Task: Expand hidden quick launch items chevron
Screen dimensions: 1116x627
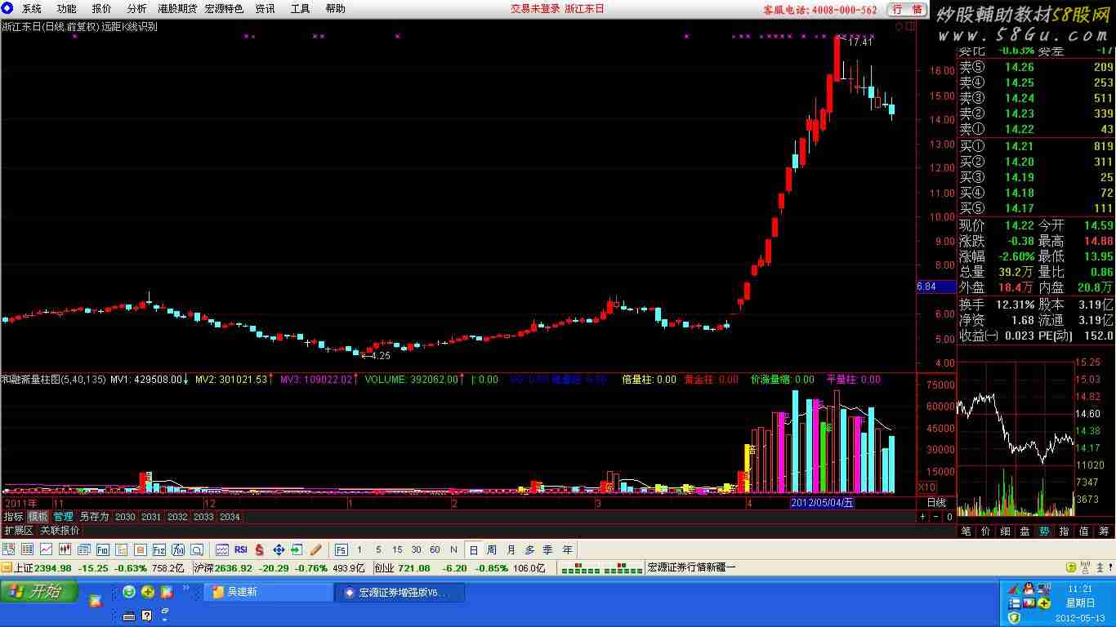Action: [164, 615]
